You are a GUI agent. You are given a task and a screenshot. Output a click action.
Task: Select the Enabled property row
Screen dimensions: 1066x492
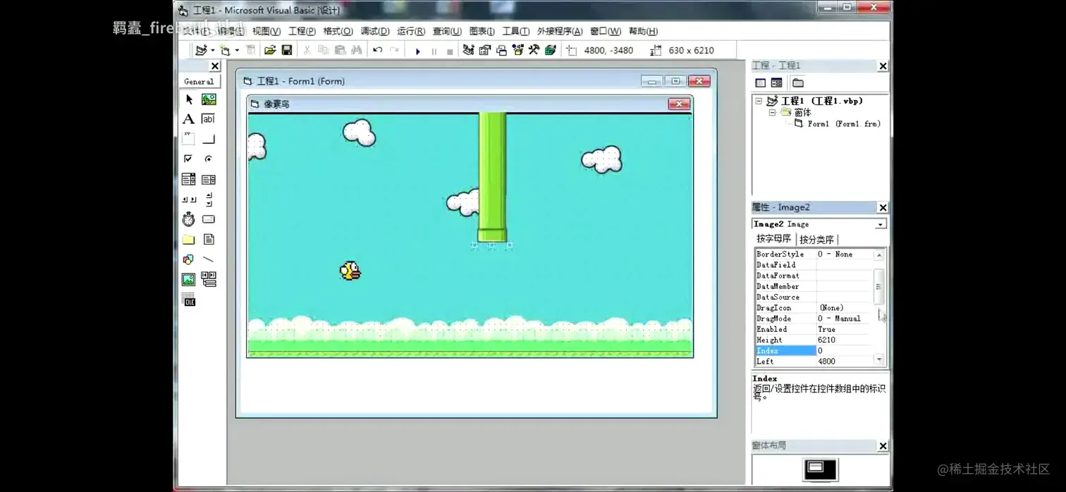(x=813, y=329)
